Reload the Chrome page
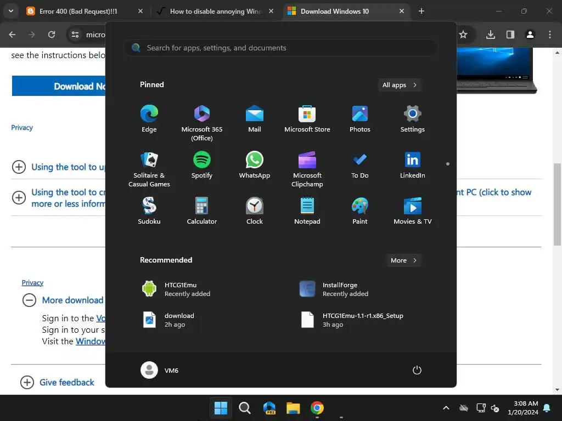Image resolution: width=562 pixels, height=421 pixels. pos(52,35)
